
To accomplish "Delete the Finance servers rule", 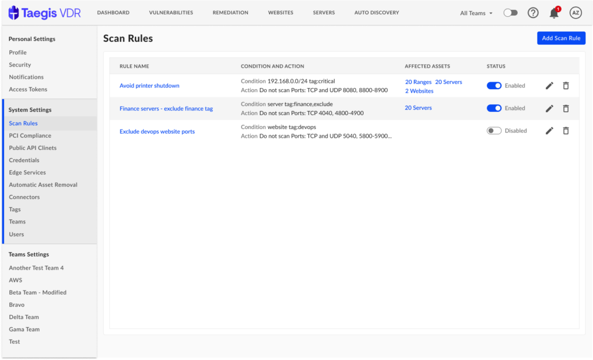I will 566,109.
